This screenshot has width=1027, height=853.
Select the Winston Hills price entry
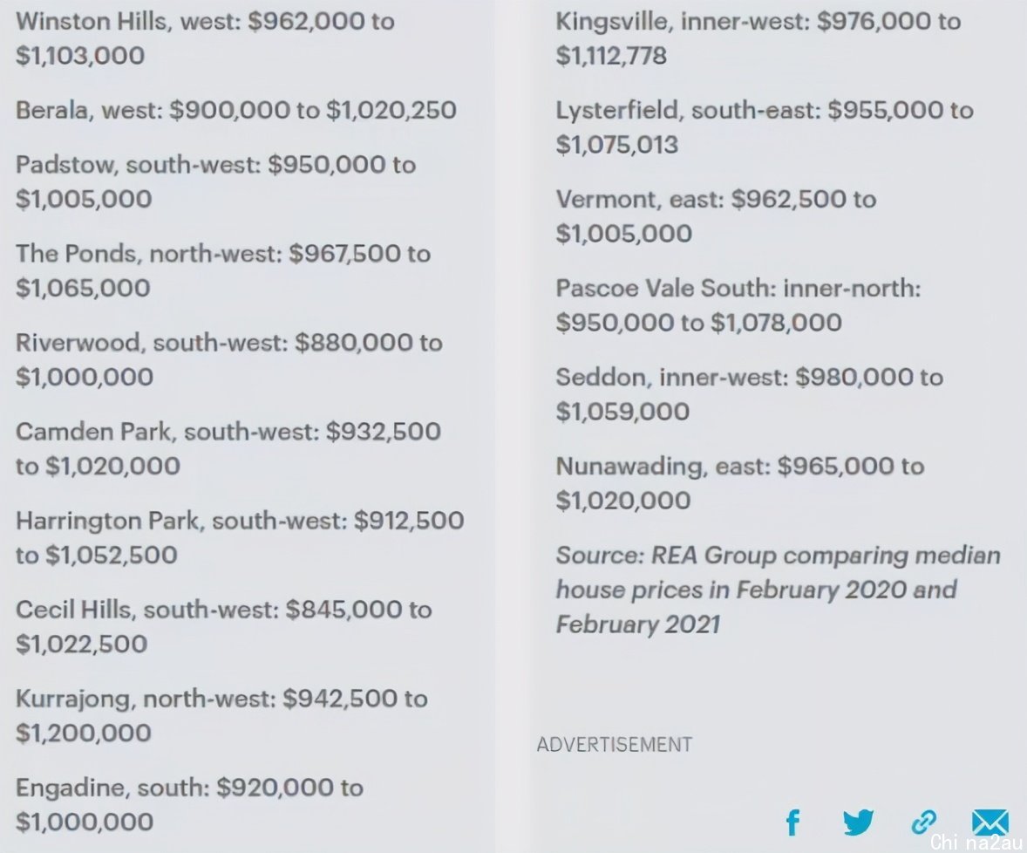(x=205, y=38)
